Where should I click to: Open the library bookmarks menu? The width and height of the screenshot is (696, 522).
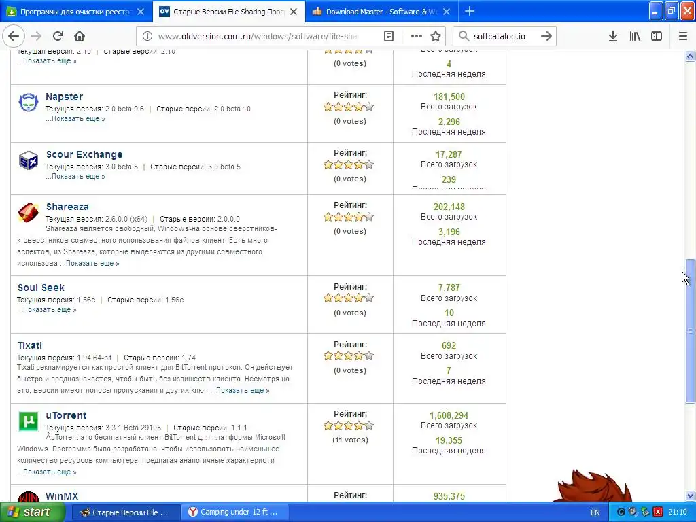pos(635,36)
